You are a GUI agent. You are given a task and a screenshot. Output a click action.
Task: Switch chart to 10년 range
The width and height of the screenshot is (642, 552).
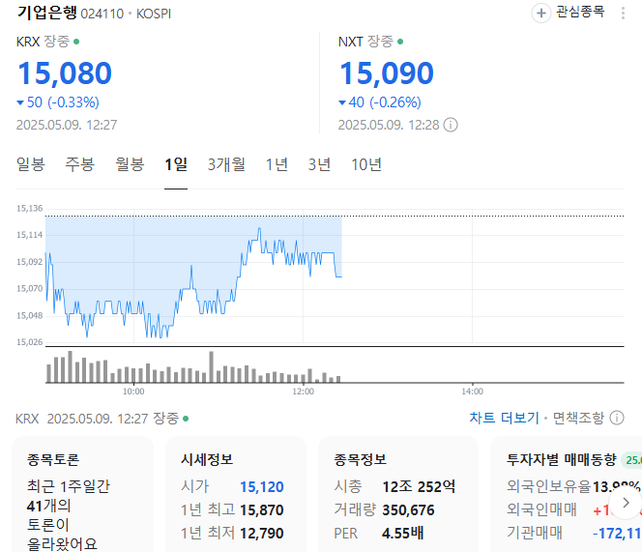tap(366, 164)
